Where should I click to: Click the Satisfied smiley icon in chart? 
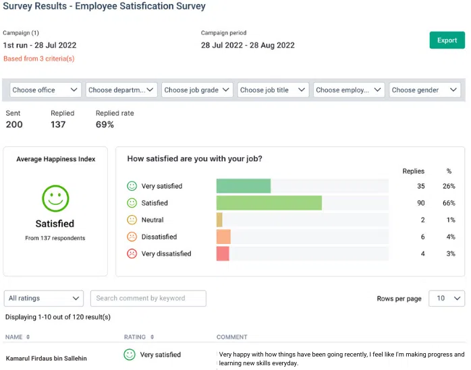point(132,203)
